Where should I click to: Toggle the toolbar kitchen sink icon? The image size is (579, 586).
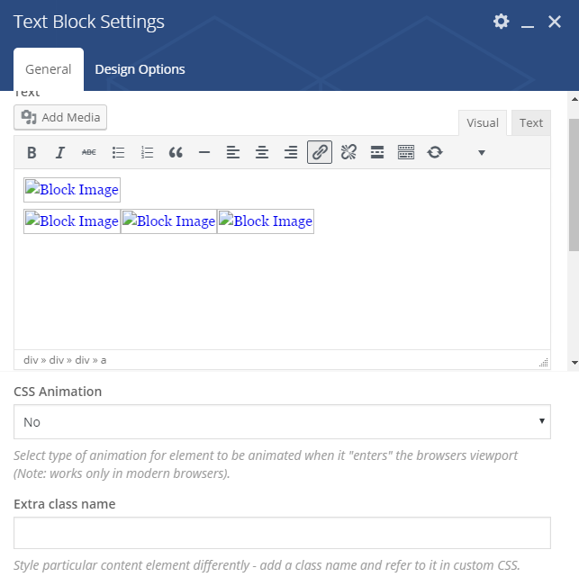406,152
